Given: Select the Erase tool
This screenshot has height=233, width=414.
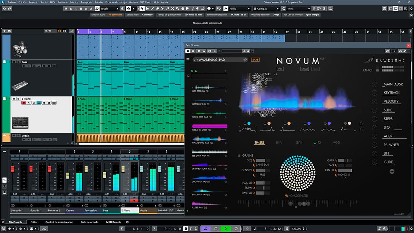Looking at the screenshot, I should (158, 8).
